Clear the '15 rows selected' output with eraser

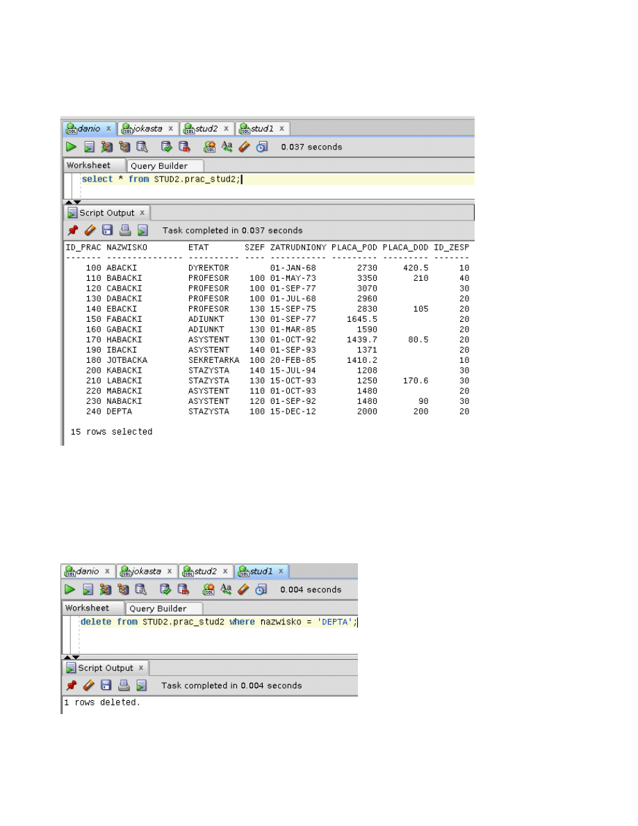point(90,230)
